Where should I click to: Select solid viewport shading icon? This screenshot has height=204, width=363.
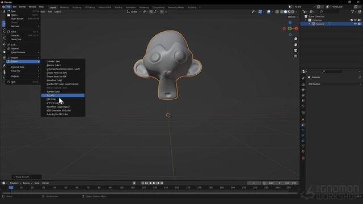(285, 12)
